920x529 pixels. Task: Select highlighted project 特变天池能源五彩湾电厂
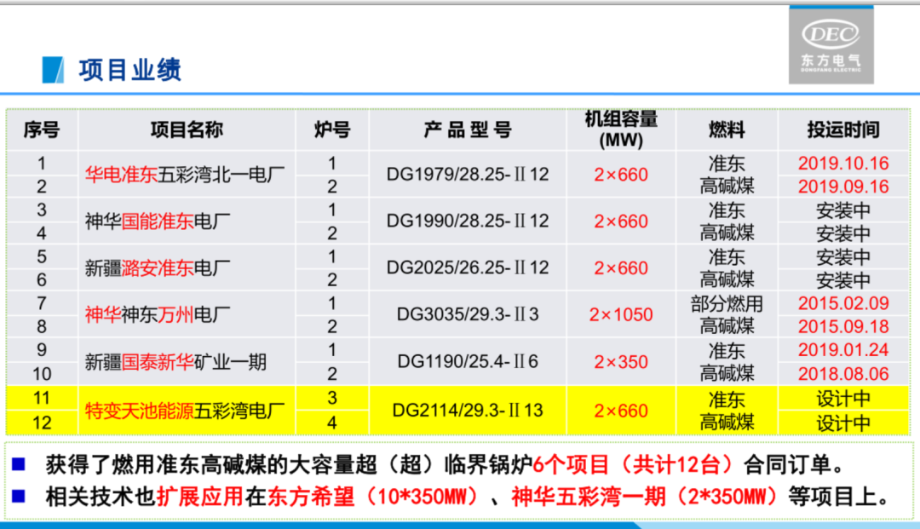pos(185,411)
